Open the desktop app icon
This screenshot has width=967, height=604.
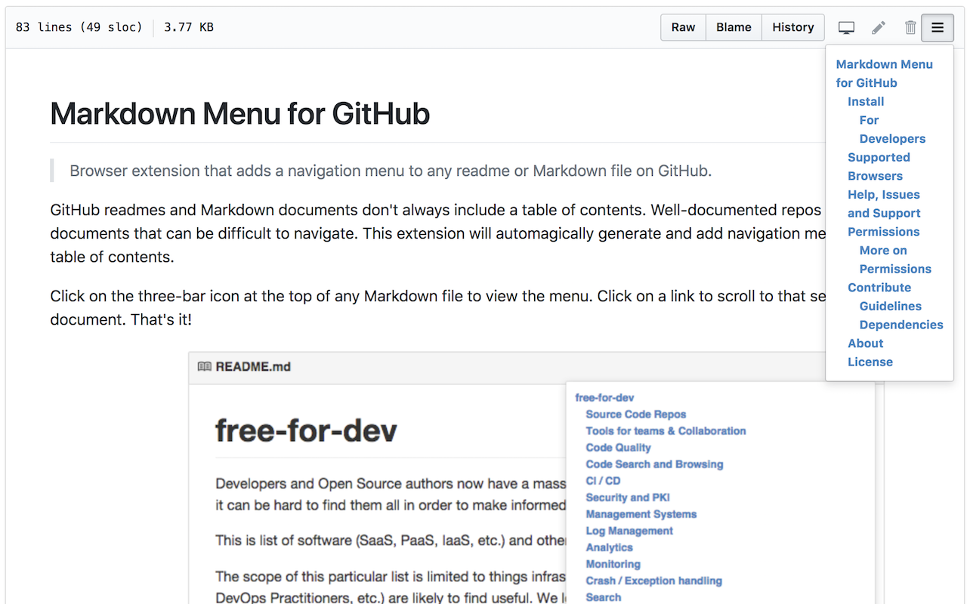pos(846,27)
